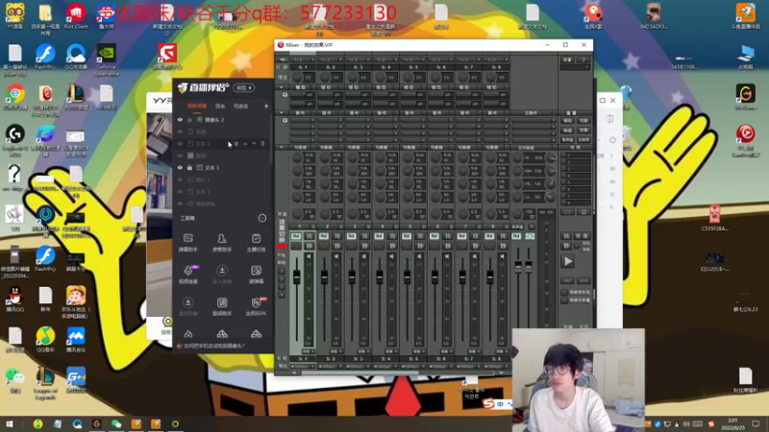
Task: Click the mode pill button beside the YY logo
Action: [x=244, y=87]
